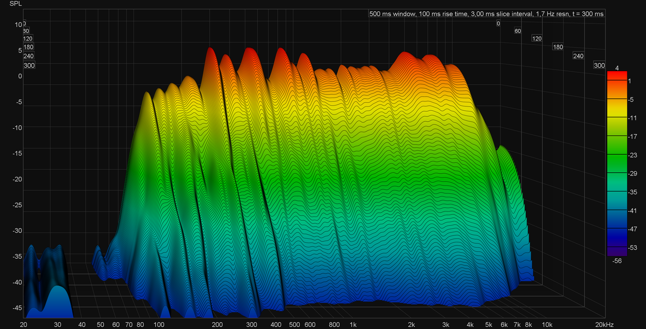This screenshot has height=329, width=646.
Task: Click the waterfall settings caption starting "500 ms window"
Action: coord(486,14)
